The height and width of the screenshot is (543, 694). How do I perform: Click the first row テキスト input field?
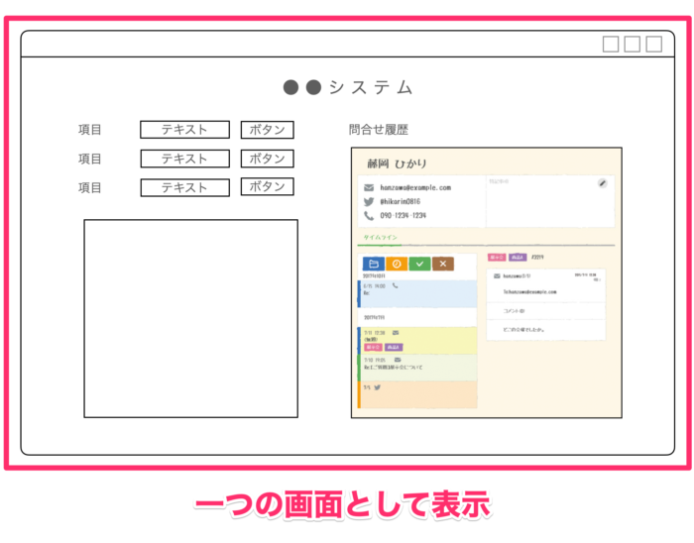(x=184, y=130)
